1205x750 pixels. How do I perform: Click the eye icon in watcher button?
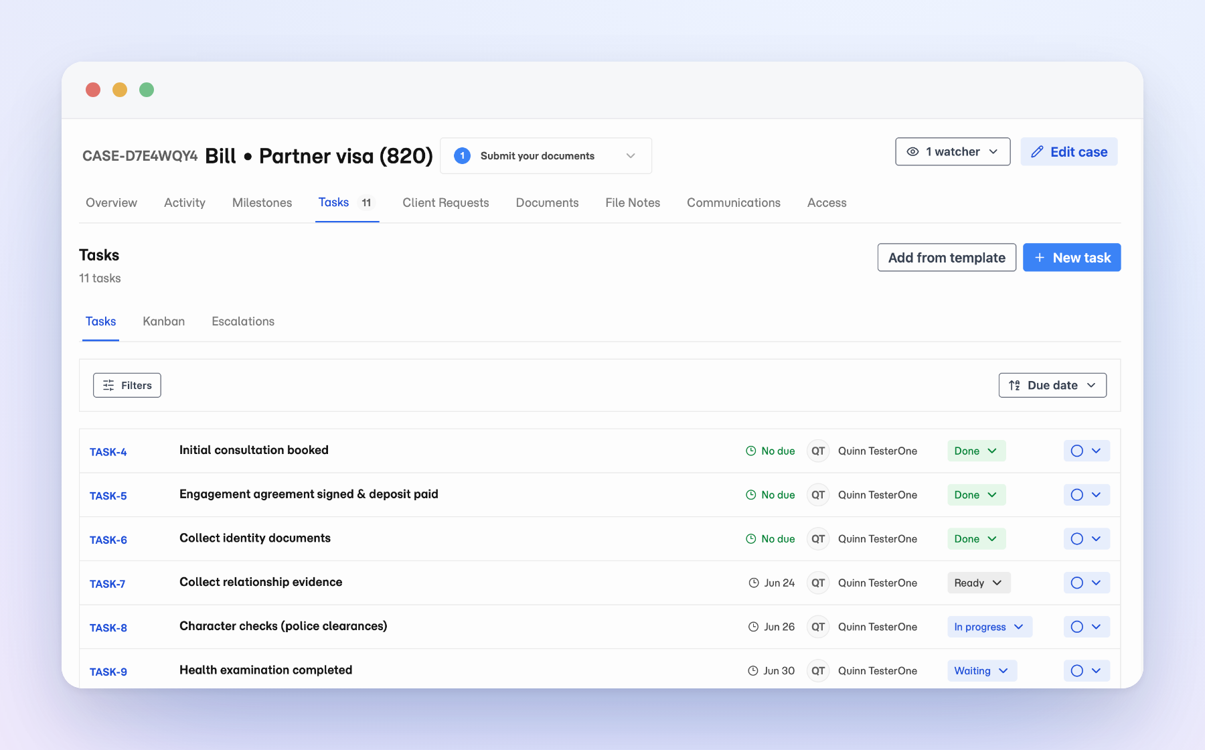point(912,152)
